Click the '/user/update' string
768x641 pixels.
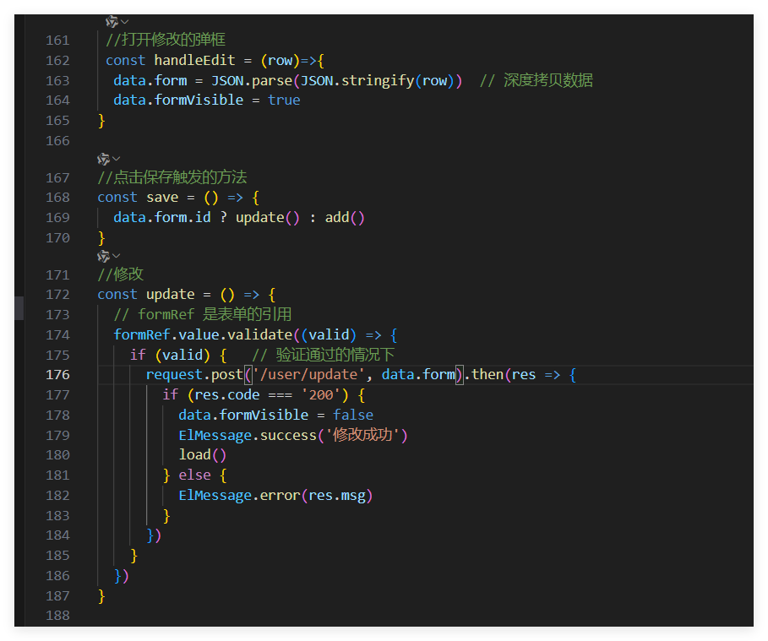point(309,375)
